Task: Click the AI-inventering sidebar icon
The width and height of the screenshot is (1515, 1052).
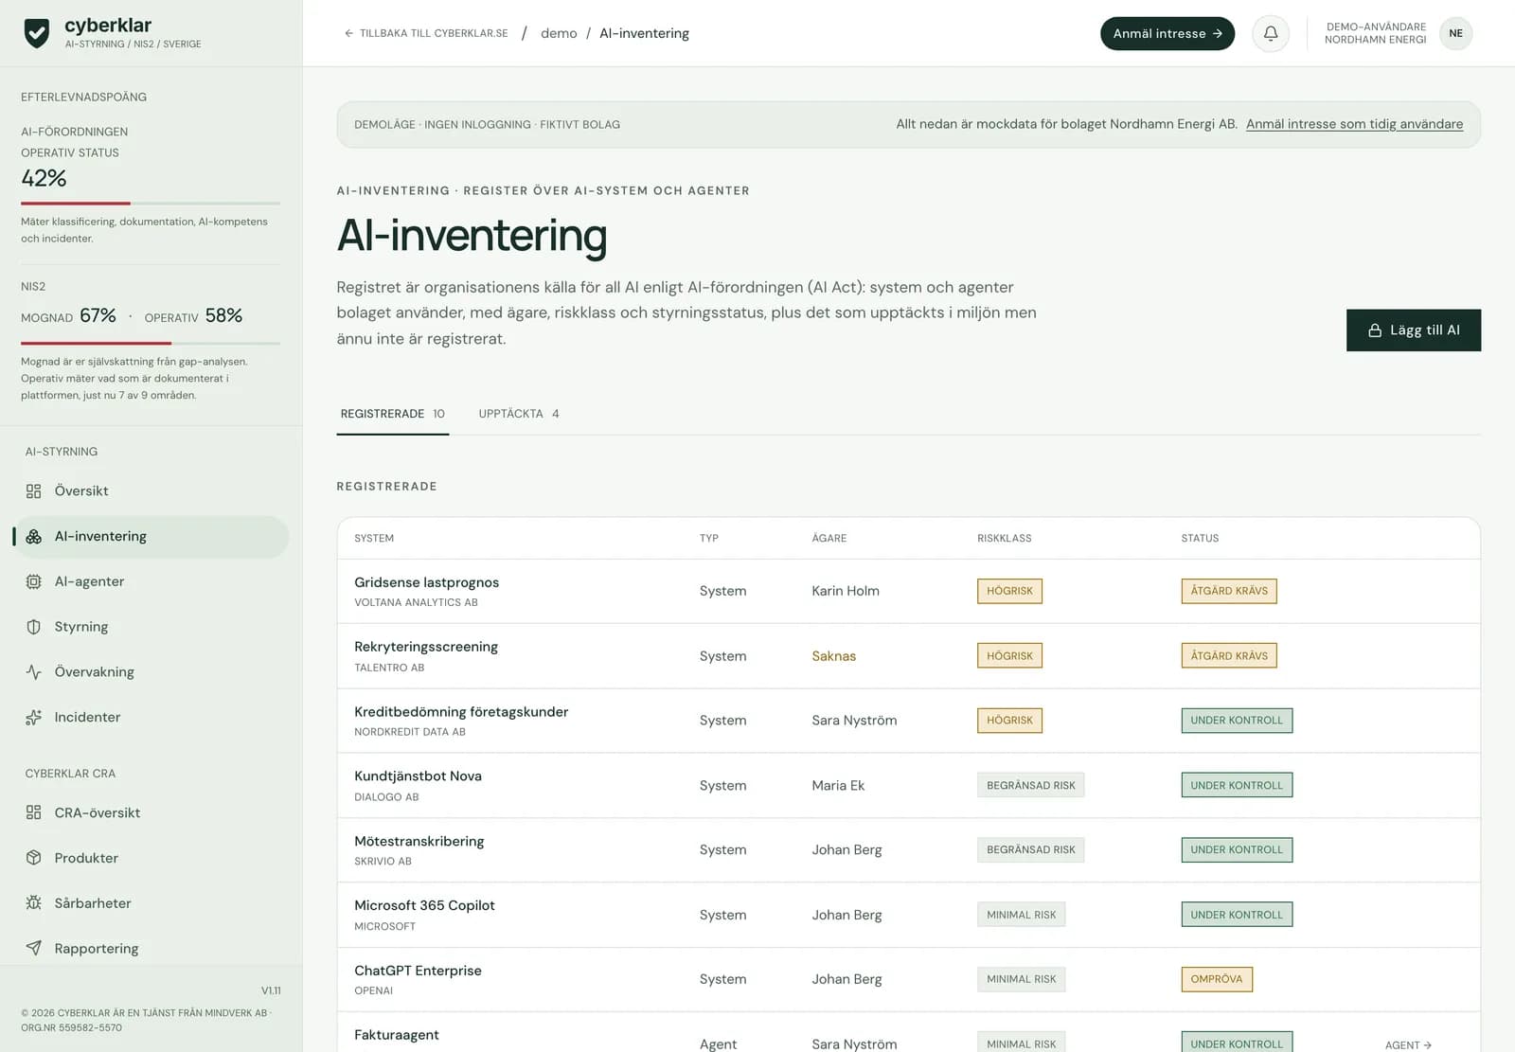Action: 34,536
